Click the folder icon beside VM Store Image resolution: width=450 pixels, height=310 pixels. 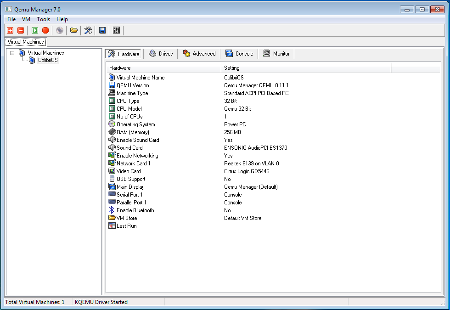[112, 218]
